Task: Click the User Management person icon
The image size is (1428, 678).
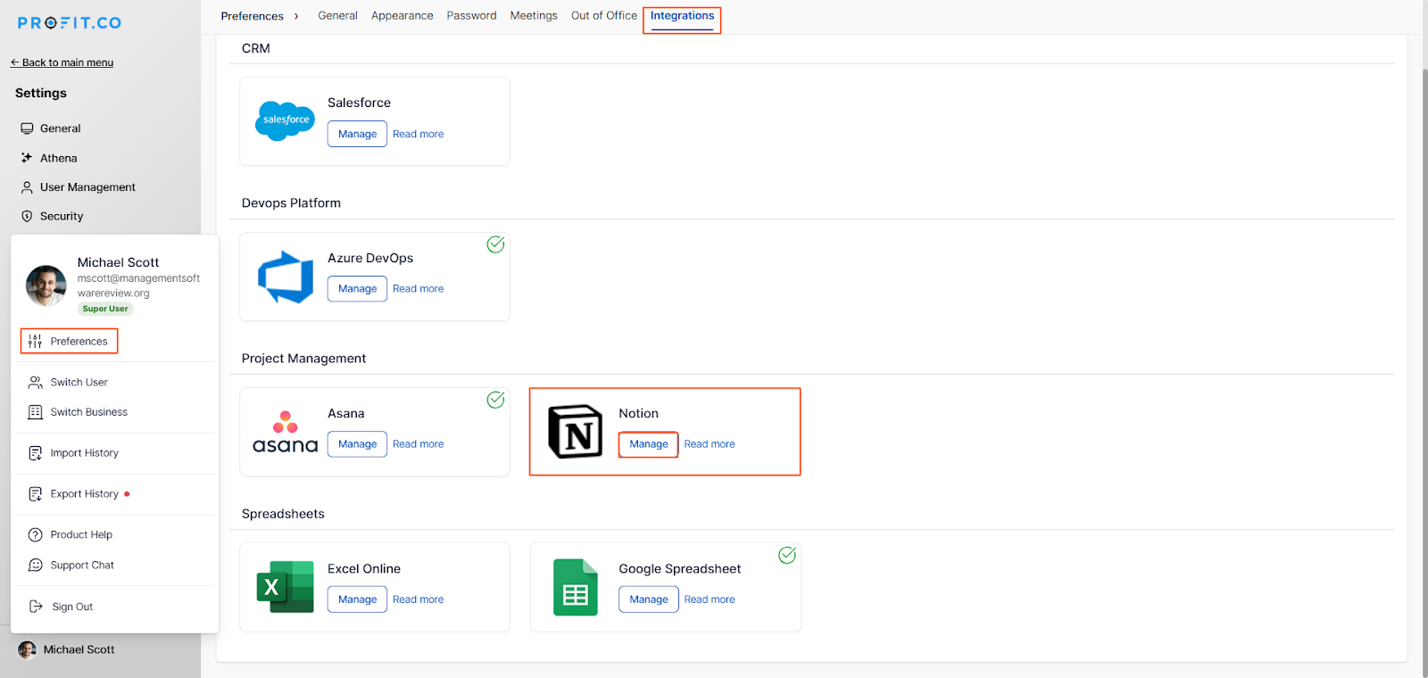Action: click(x=27, y=187)
